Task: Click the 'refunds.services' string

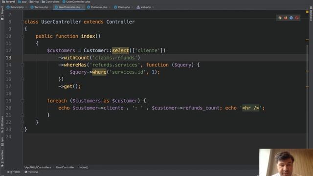Action: pos(115,65)
